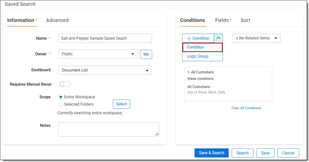The image size is (309, 162).
Task: Switch to the Advanced tab
Action: click(57, 20)
